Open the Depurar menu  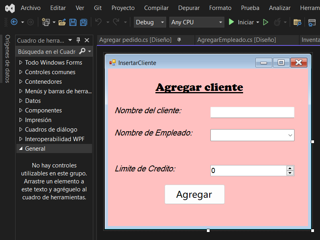point(189,8)
